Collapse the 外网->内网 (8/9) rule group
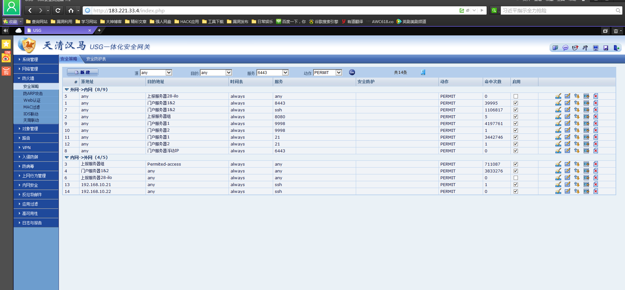This screenshot has width=625, height=290. 67,90
